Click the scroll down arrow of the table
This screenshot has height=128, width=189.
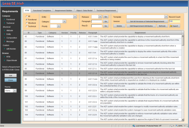click(x=183, y=120)
